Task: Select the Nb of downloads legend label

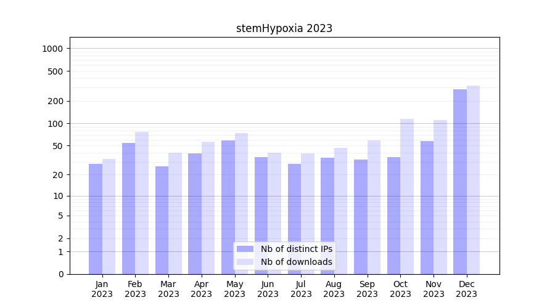Action: tap(296, 262)
